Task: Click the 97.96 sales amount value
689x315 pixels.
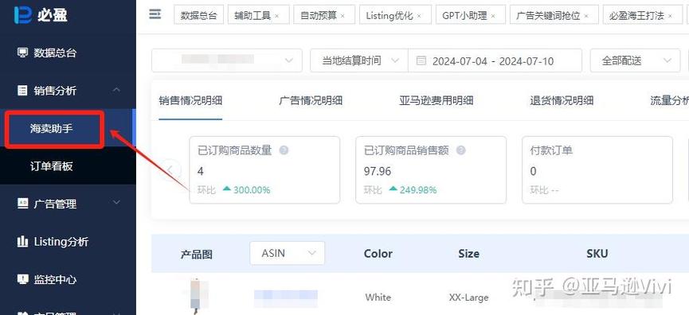Action: point(377,171)
